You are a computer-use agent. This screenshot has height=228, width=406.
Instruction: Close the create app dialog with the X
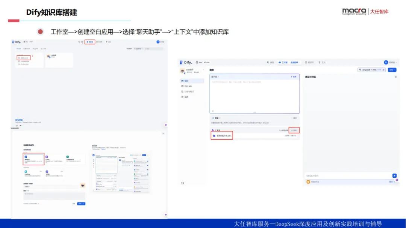coord(163,134)
